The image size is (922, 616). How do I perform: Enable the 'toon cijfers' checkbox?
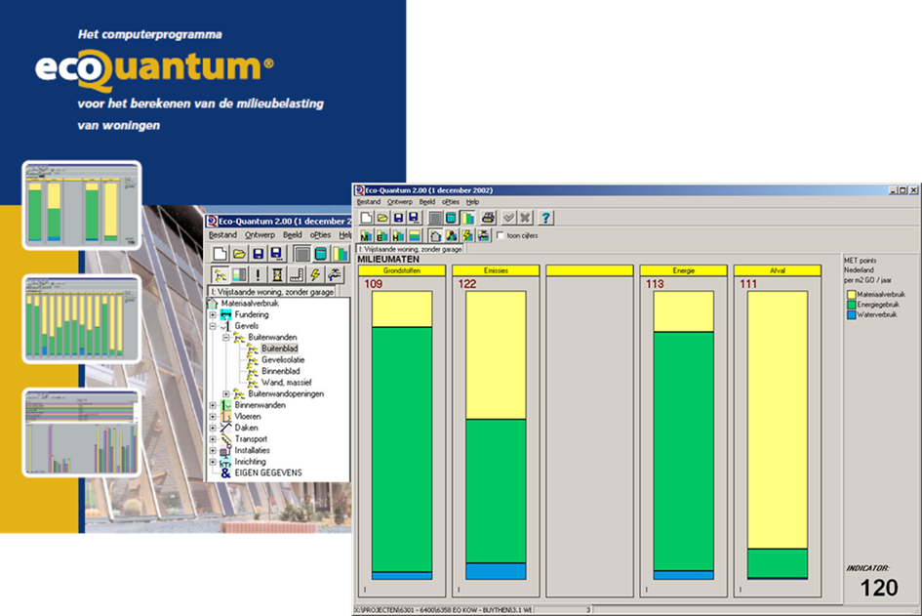[501, 235]
